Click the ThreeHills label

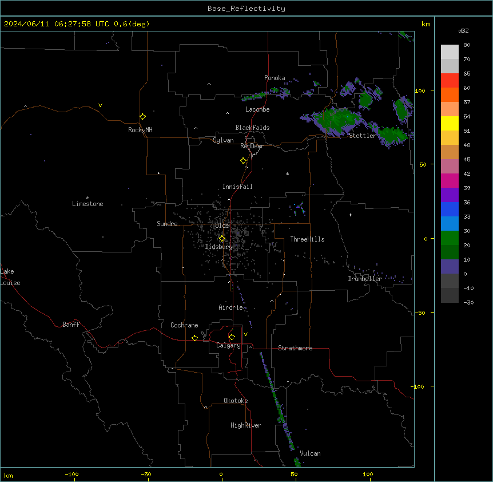point(307,239)
